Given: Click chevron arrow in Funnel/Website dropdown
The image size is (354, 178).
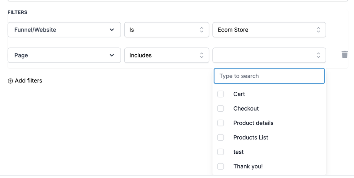Looking at the screenshot, I should 112,30.
